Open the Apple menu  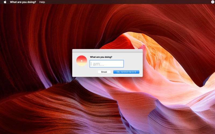point(5,2)
